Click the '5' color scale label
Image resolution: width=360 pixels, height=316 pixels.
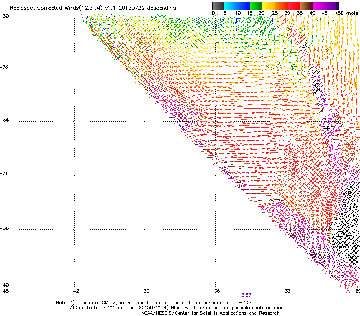pos(225,13)
